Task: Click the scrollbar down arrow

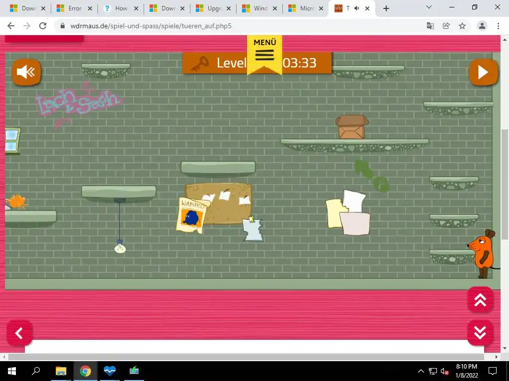Action: [505, 349]
